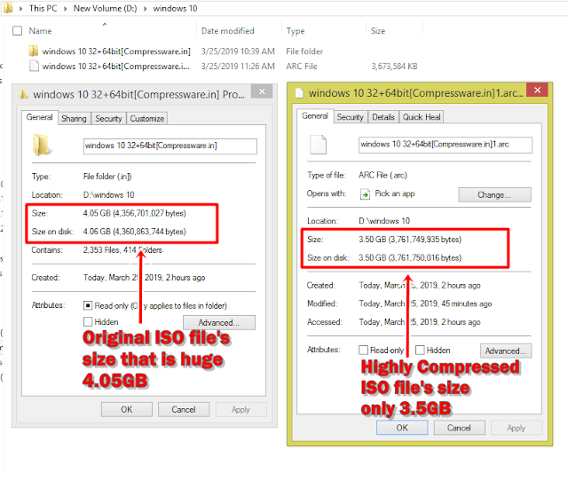
Task: Open Advanced... attributes in folder Properties
Action: click(219, 323)
